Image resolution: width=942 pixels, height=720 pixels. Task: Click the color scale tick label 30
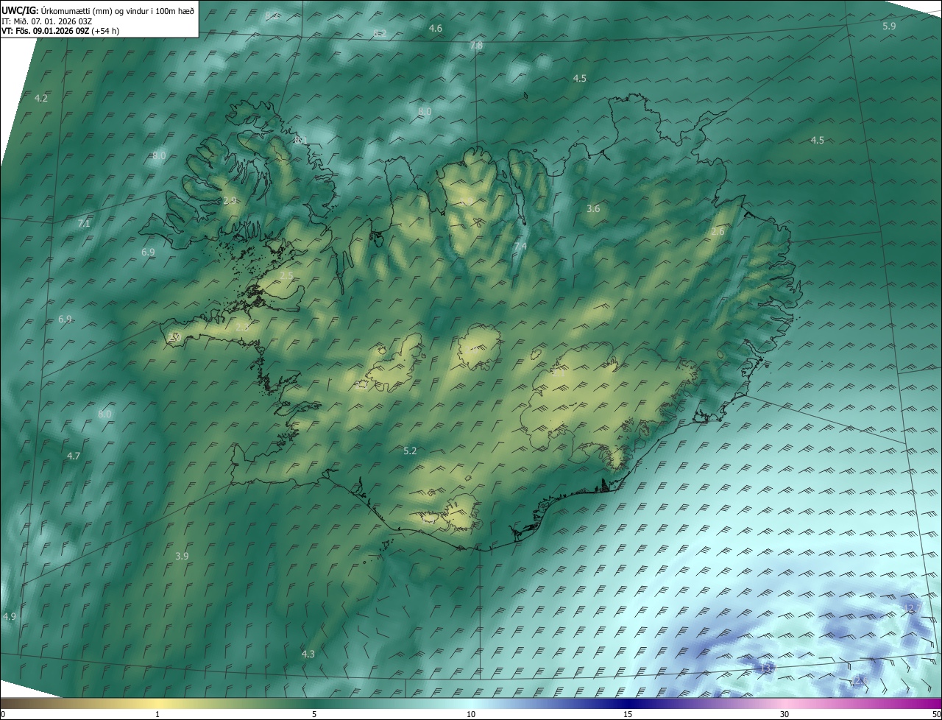click(x=785, y=714)
